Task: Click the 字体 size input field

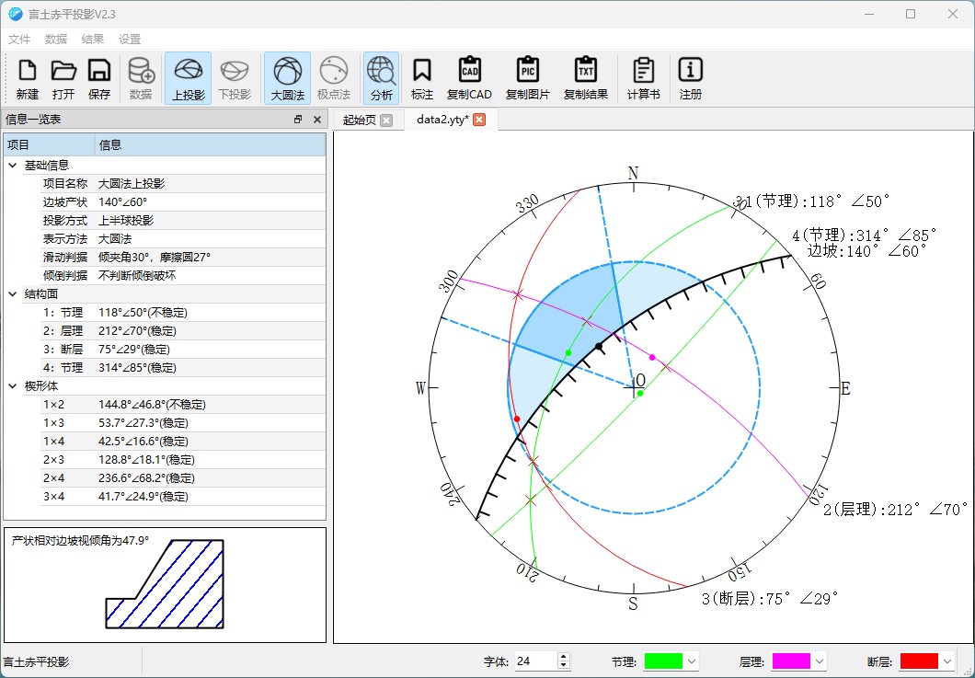Action: coord(536,661)
